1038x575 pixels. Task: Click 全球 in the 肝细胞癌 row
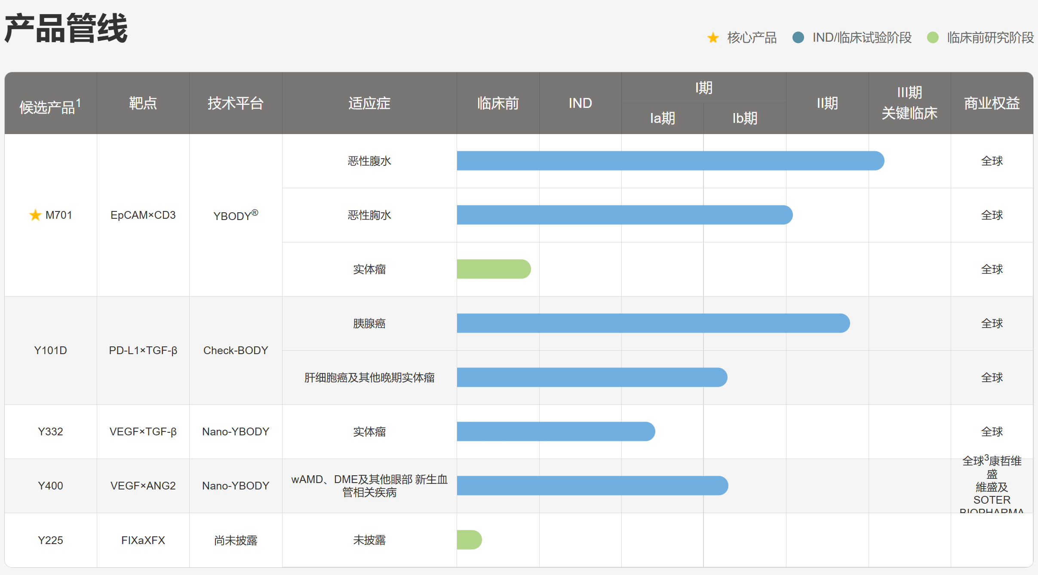[x=992, y=377]
